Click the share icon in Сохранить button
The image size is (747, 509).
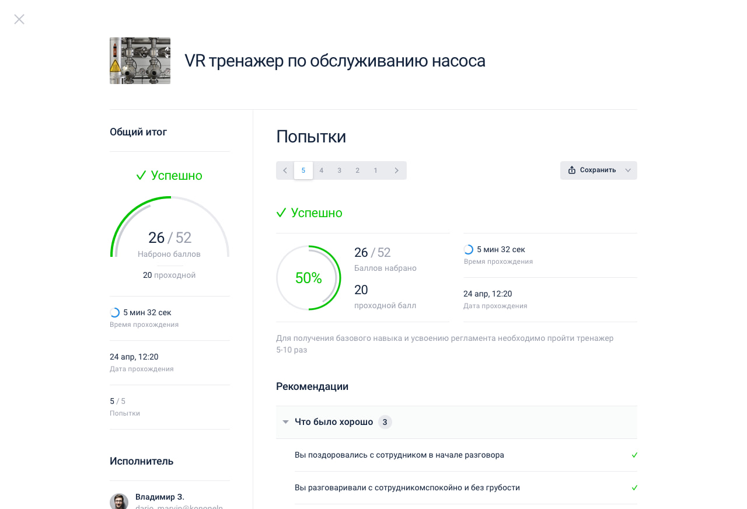pyautogui.click(x=572, y=170)
